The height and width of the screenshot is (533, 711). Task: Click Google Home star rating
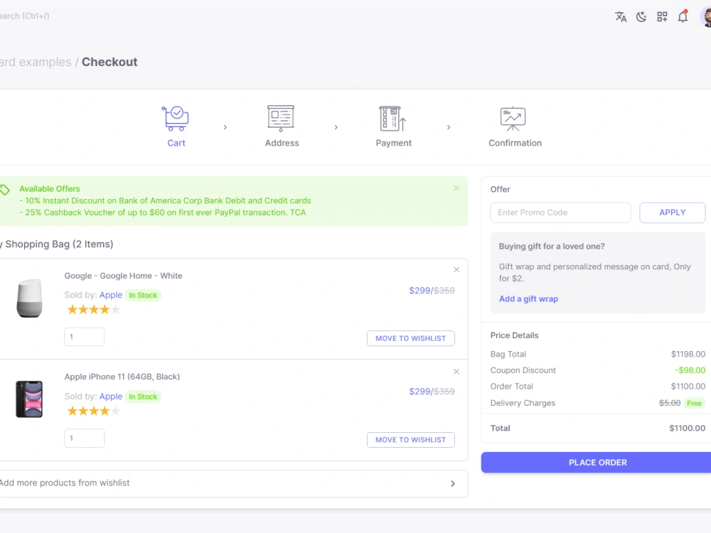(x=93, y=310)
